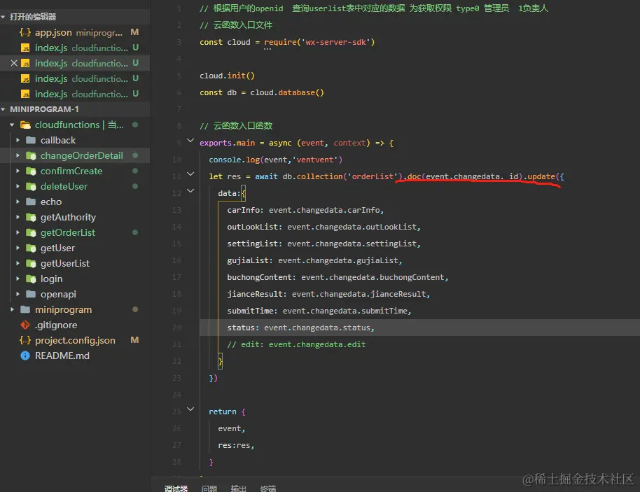Click line 20 status code line
The width and height of the screenshot is (640, 492).
pos(301,328)
